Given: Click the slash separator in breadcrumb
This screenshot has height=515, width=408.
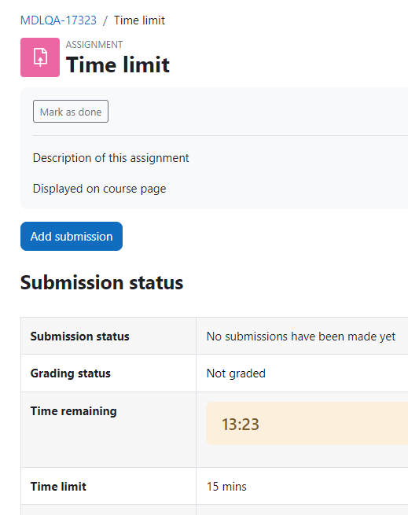Looking at the screenshot, I should [x=105, y=20].
